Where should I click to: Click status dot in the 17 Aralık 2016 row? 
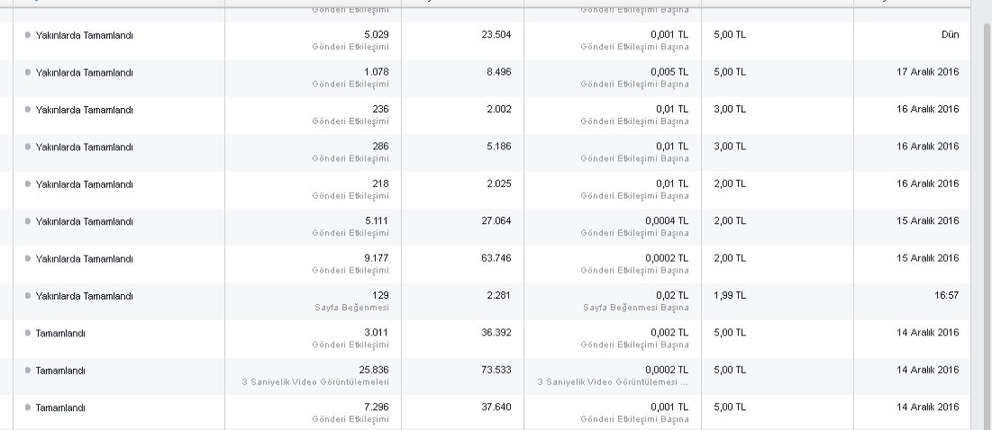pos(27,73)
